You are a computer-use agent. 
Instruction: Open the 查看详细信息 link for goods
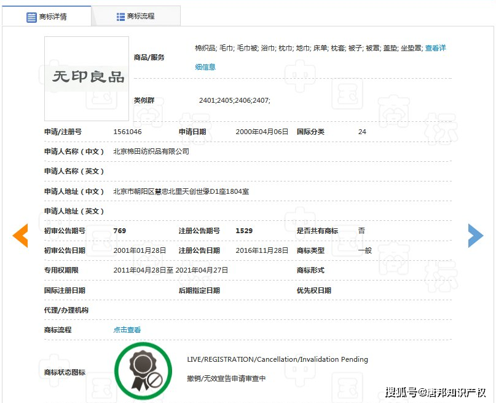435,48
